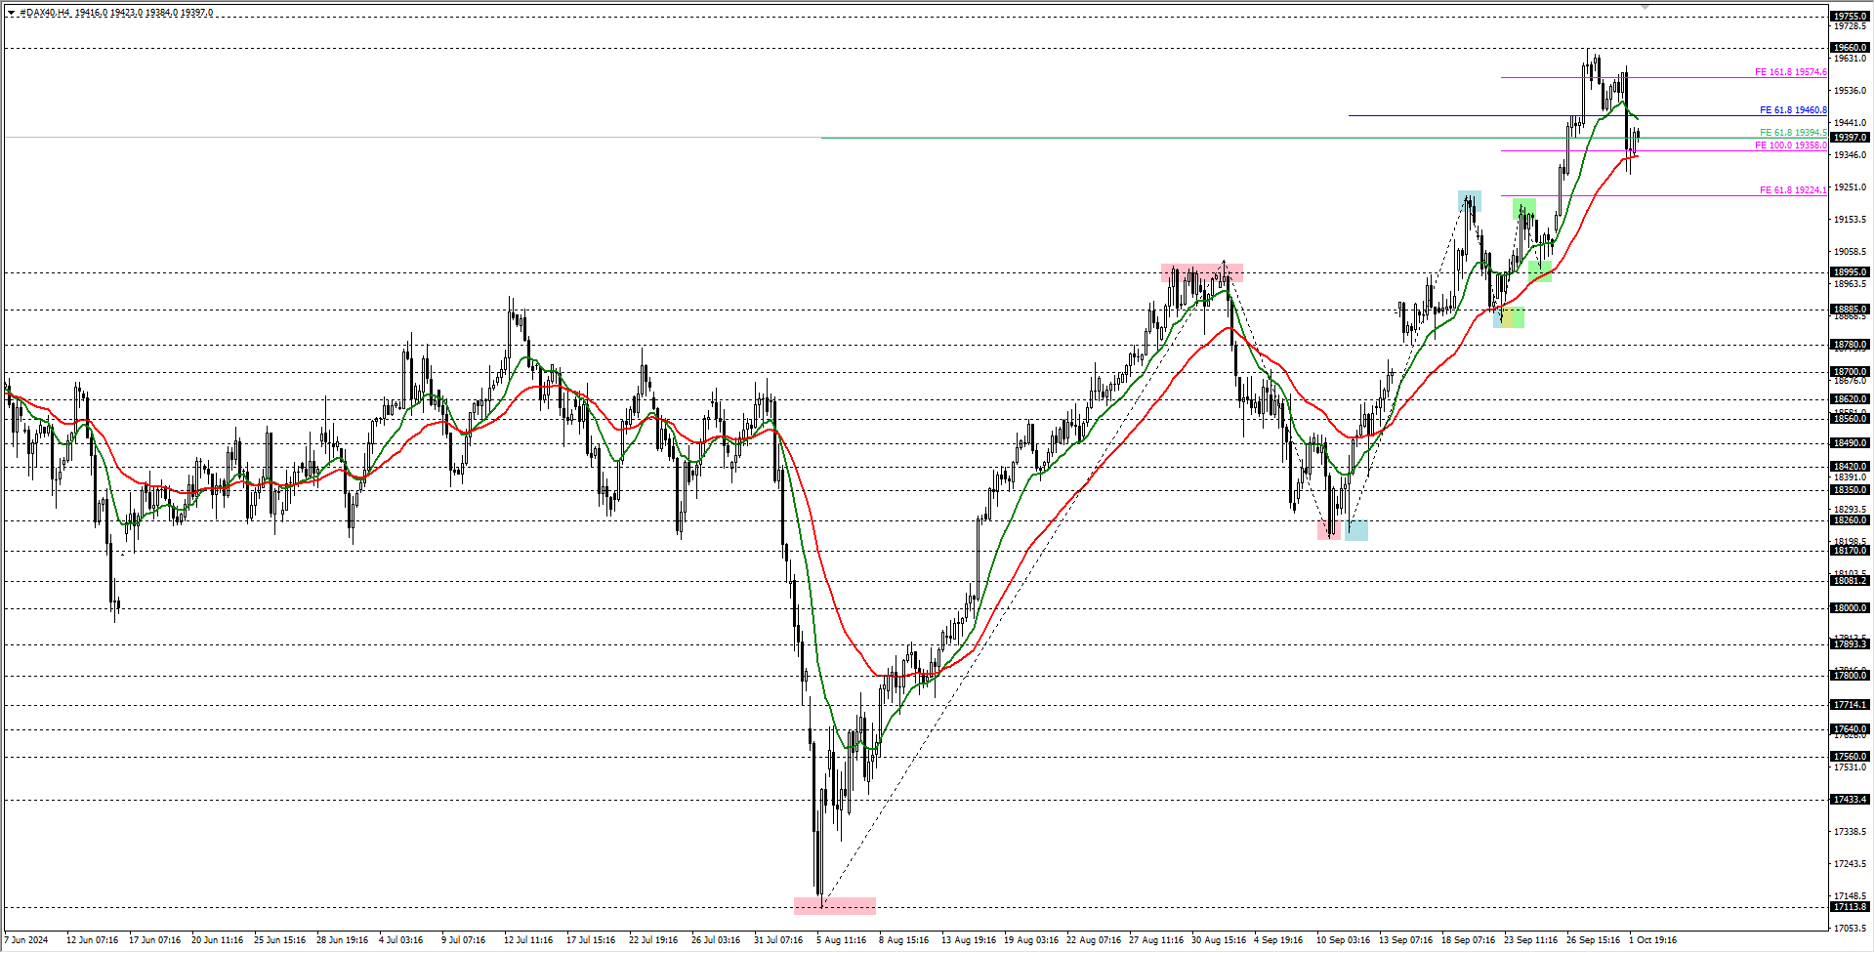This screenshot has height=953, width=1875.
Task: Open the chart menu triangle beside #DAX40,H4
Action: 12,13
